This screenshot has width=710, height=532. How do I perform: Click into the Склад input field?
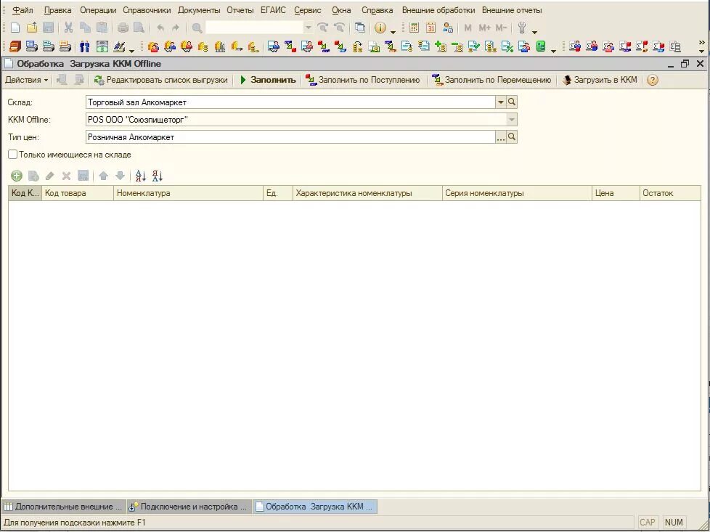[x=290, y=102]
